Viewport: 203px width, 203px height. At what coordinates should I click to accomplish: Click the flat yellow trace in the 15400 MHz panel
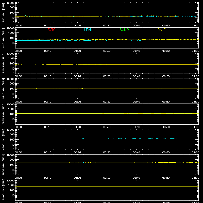pyautogui.click(x=107, y=187)
